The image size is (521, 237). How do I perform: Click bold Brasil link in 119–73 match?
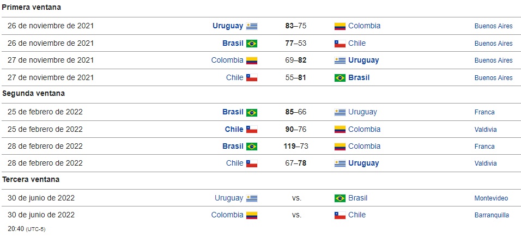coord(233,146)
